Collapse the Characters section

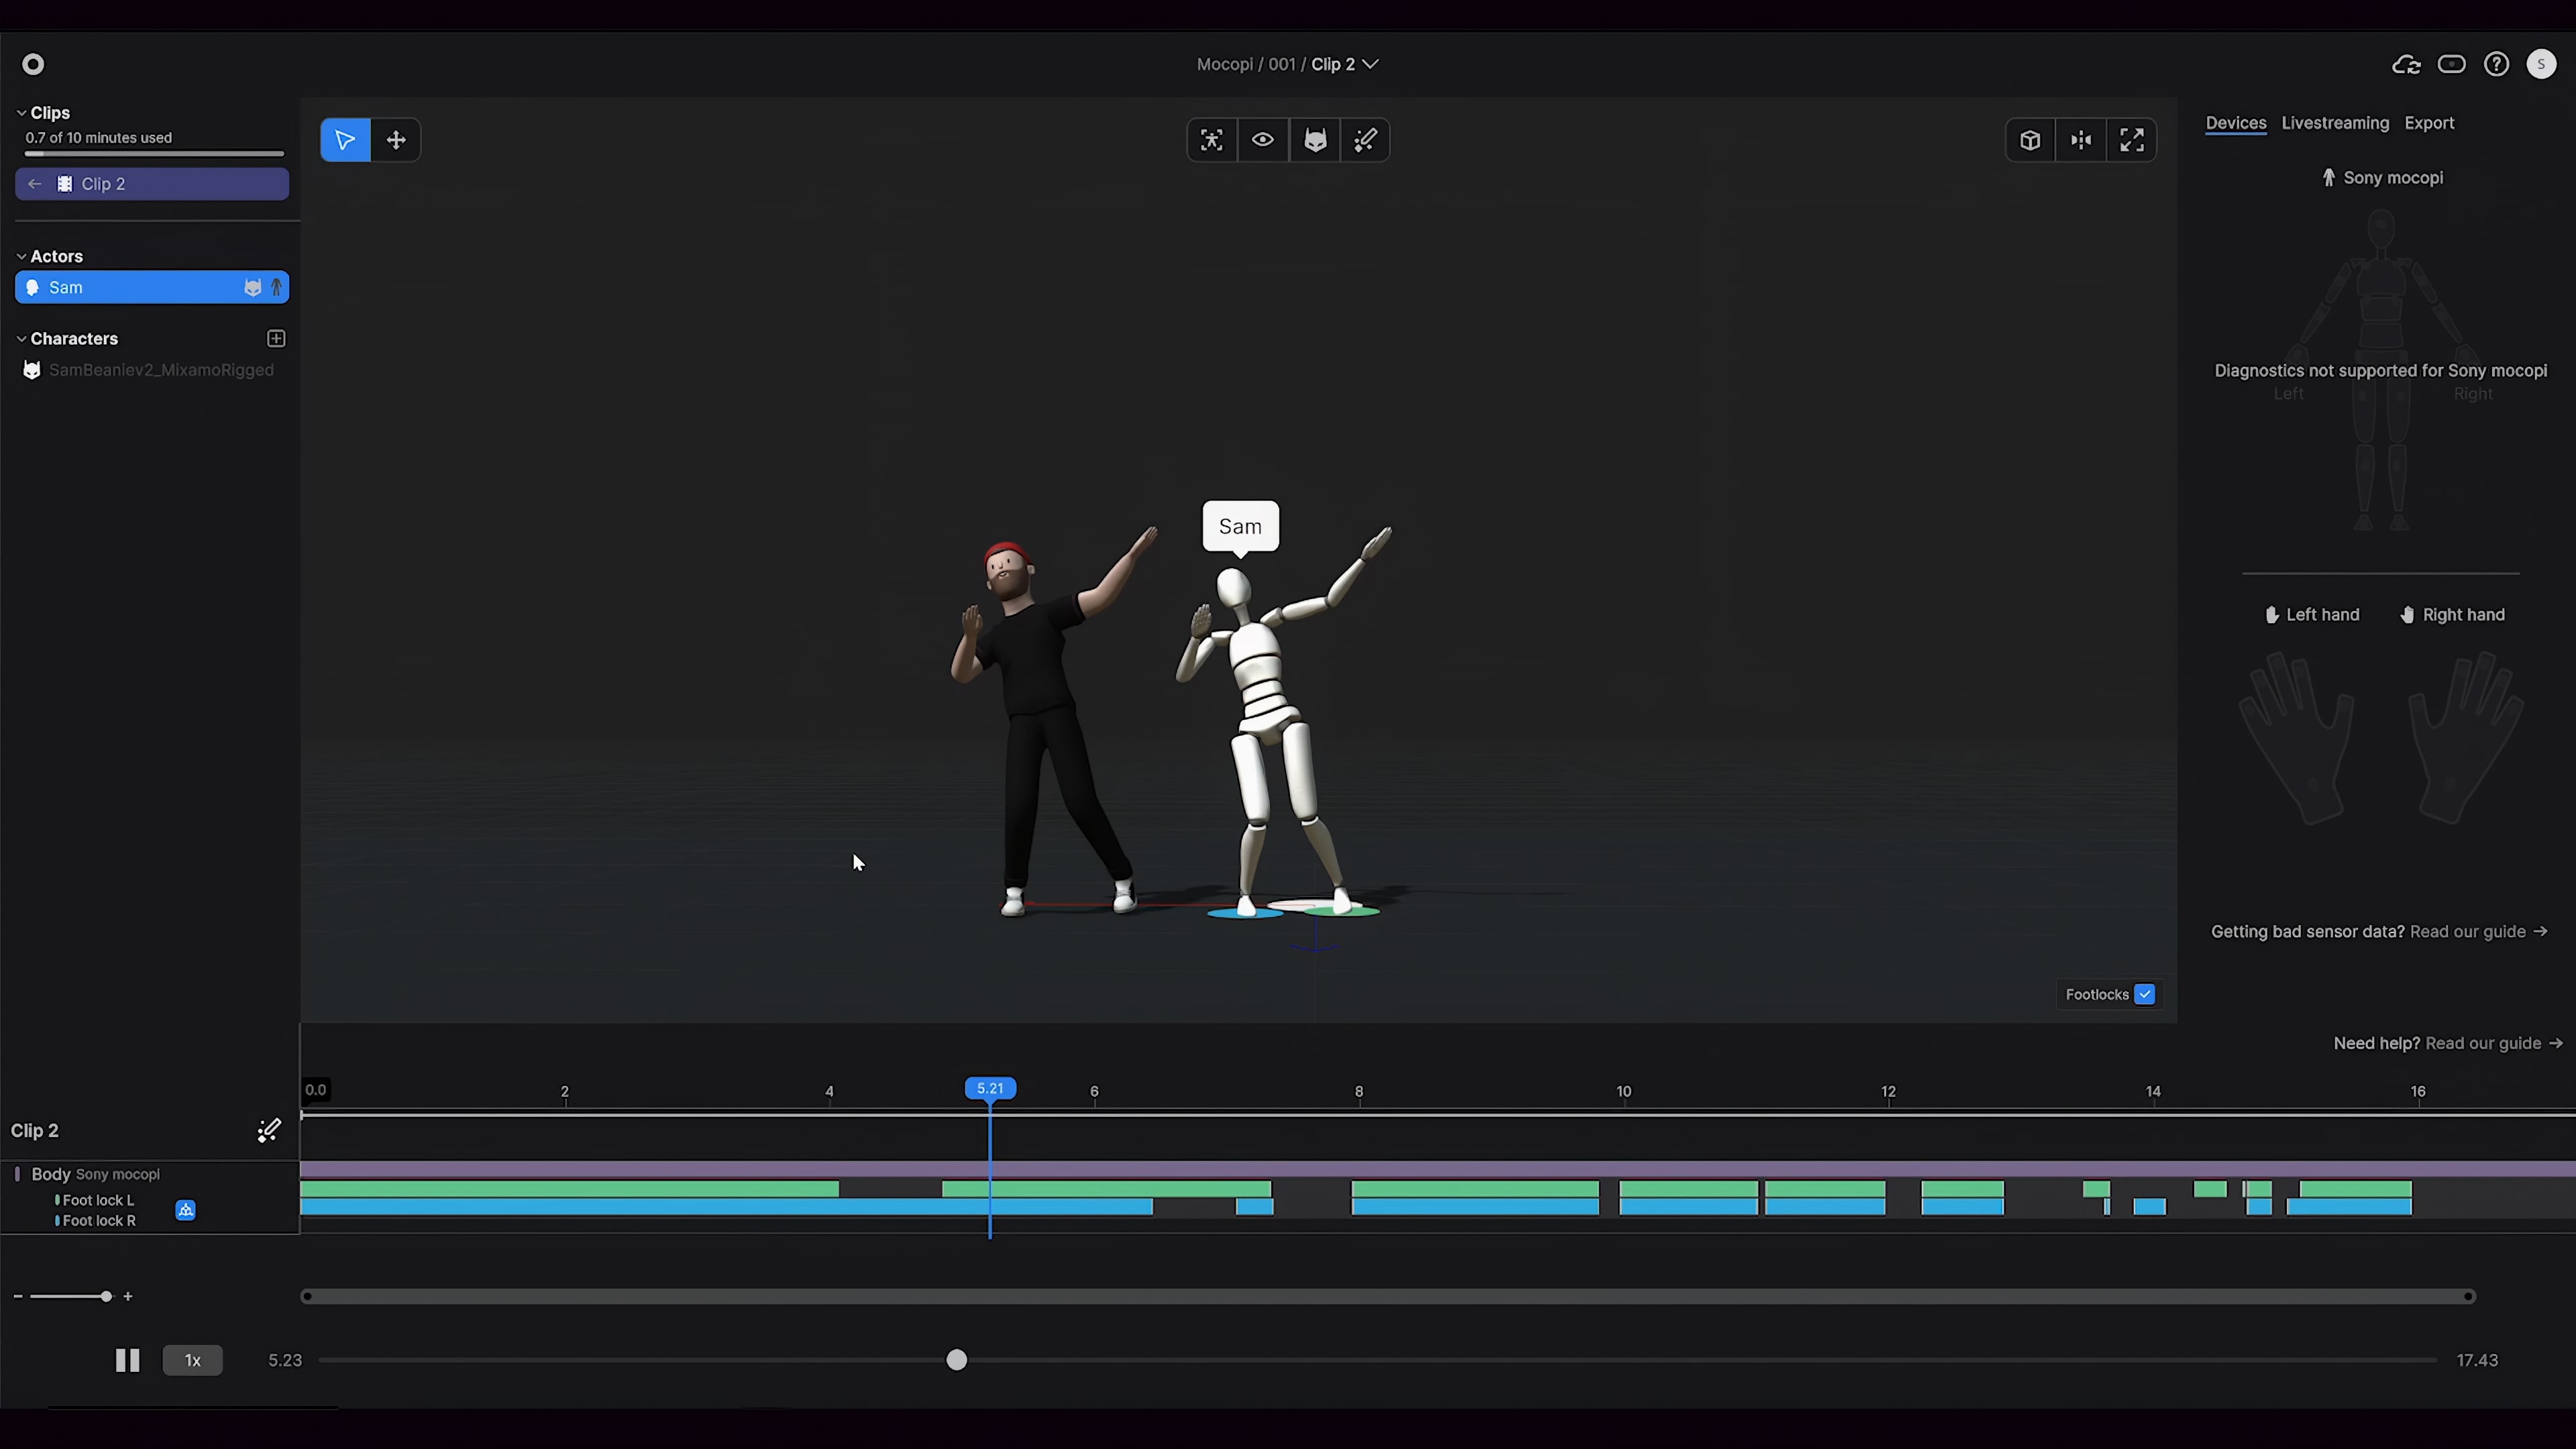[x=21, y=339]
